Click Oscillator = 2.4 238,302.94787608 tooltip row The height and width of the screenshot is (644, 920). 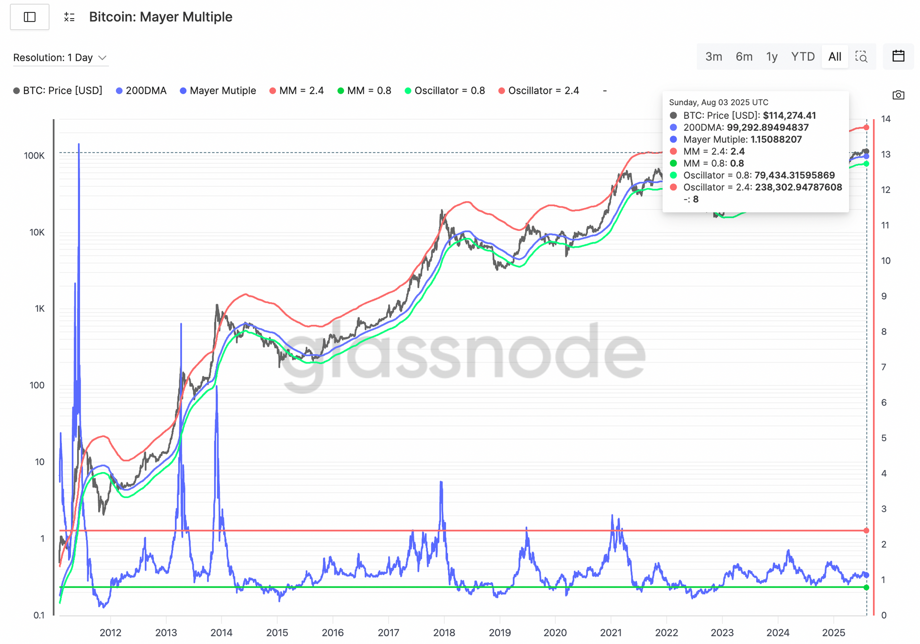click(x=756, y=187)
